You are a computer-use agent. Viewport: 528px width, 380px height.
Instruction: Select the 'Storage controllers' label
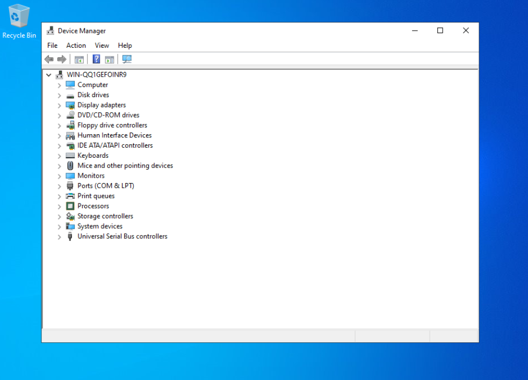coord(105,216)
